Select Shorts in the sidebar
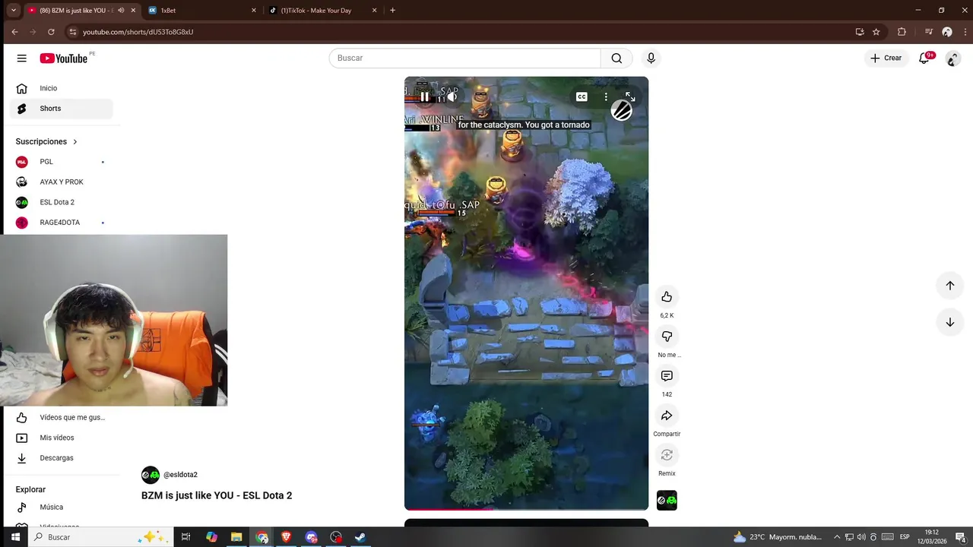The height and width of the screenshot is (547, 973). (x=62, y=109)
